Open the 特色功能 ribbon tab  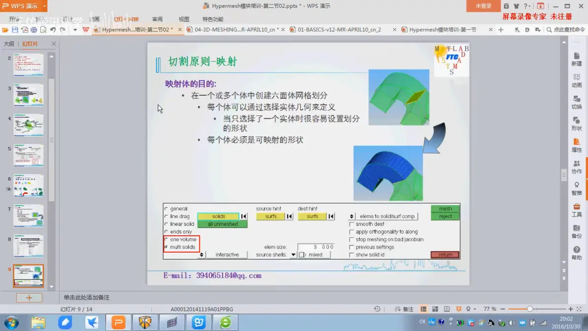pos(213,19)
